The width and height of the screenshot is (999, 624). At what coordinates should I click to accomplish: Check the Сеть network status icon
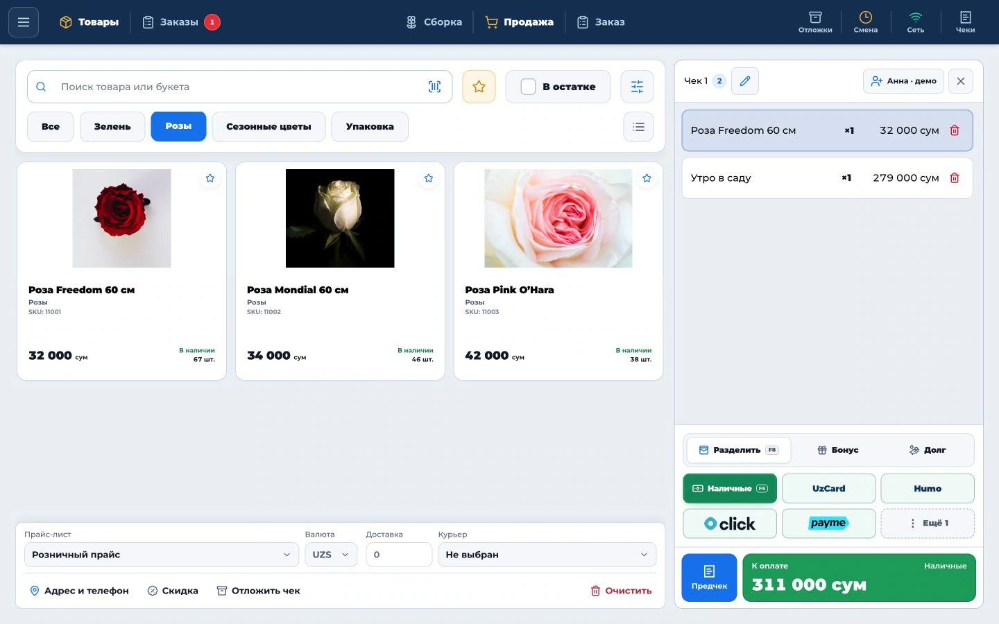[915, 22]
